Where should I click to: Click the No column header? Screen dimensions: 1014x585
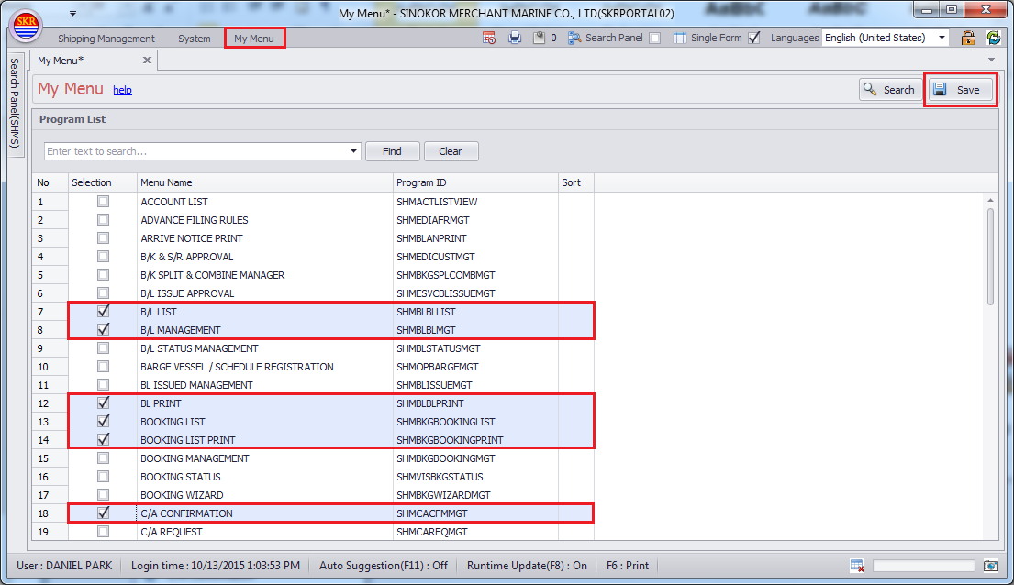point(50,183)
